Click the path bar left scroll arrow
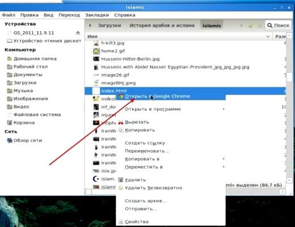This screenshot has width=295, height=227. tap(90, 26)
